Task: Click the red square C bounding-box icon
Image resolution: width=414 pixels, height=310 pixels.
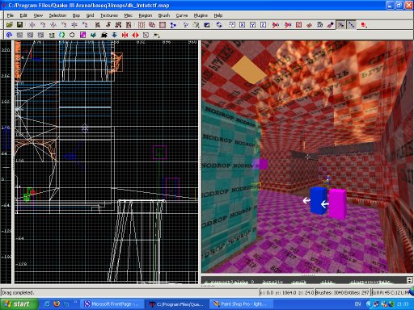Action: [x=298, y=25]
